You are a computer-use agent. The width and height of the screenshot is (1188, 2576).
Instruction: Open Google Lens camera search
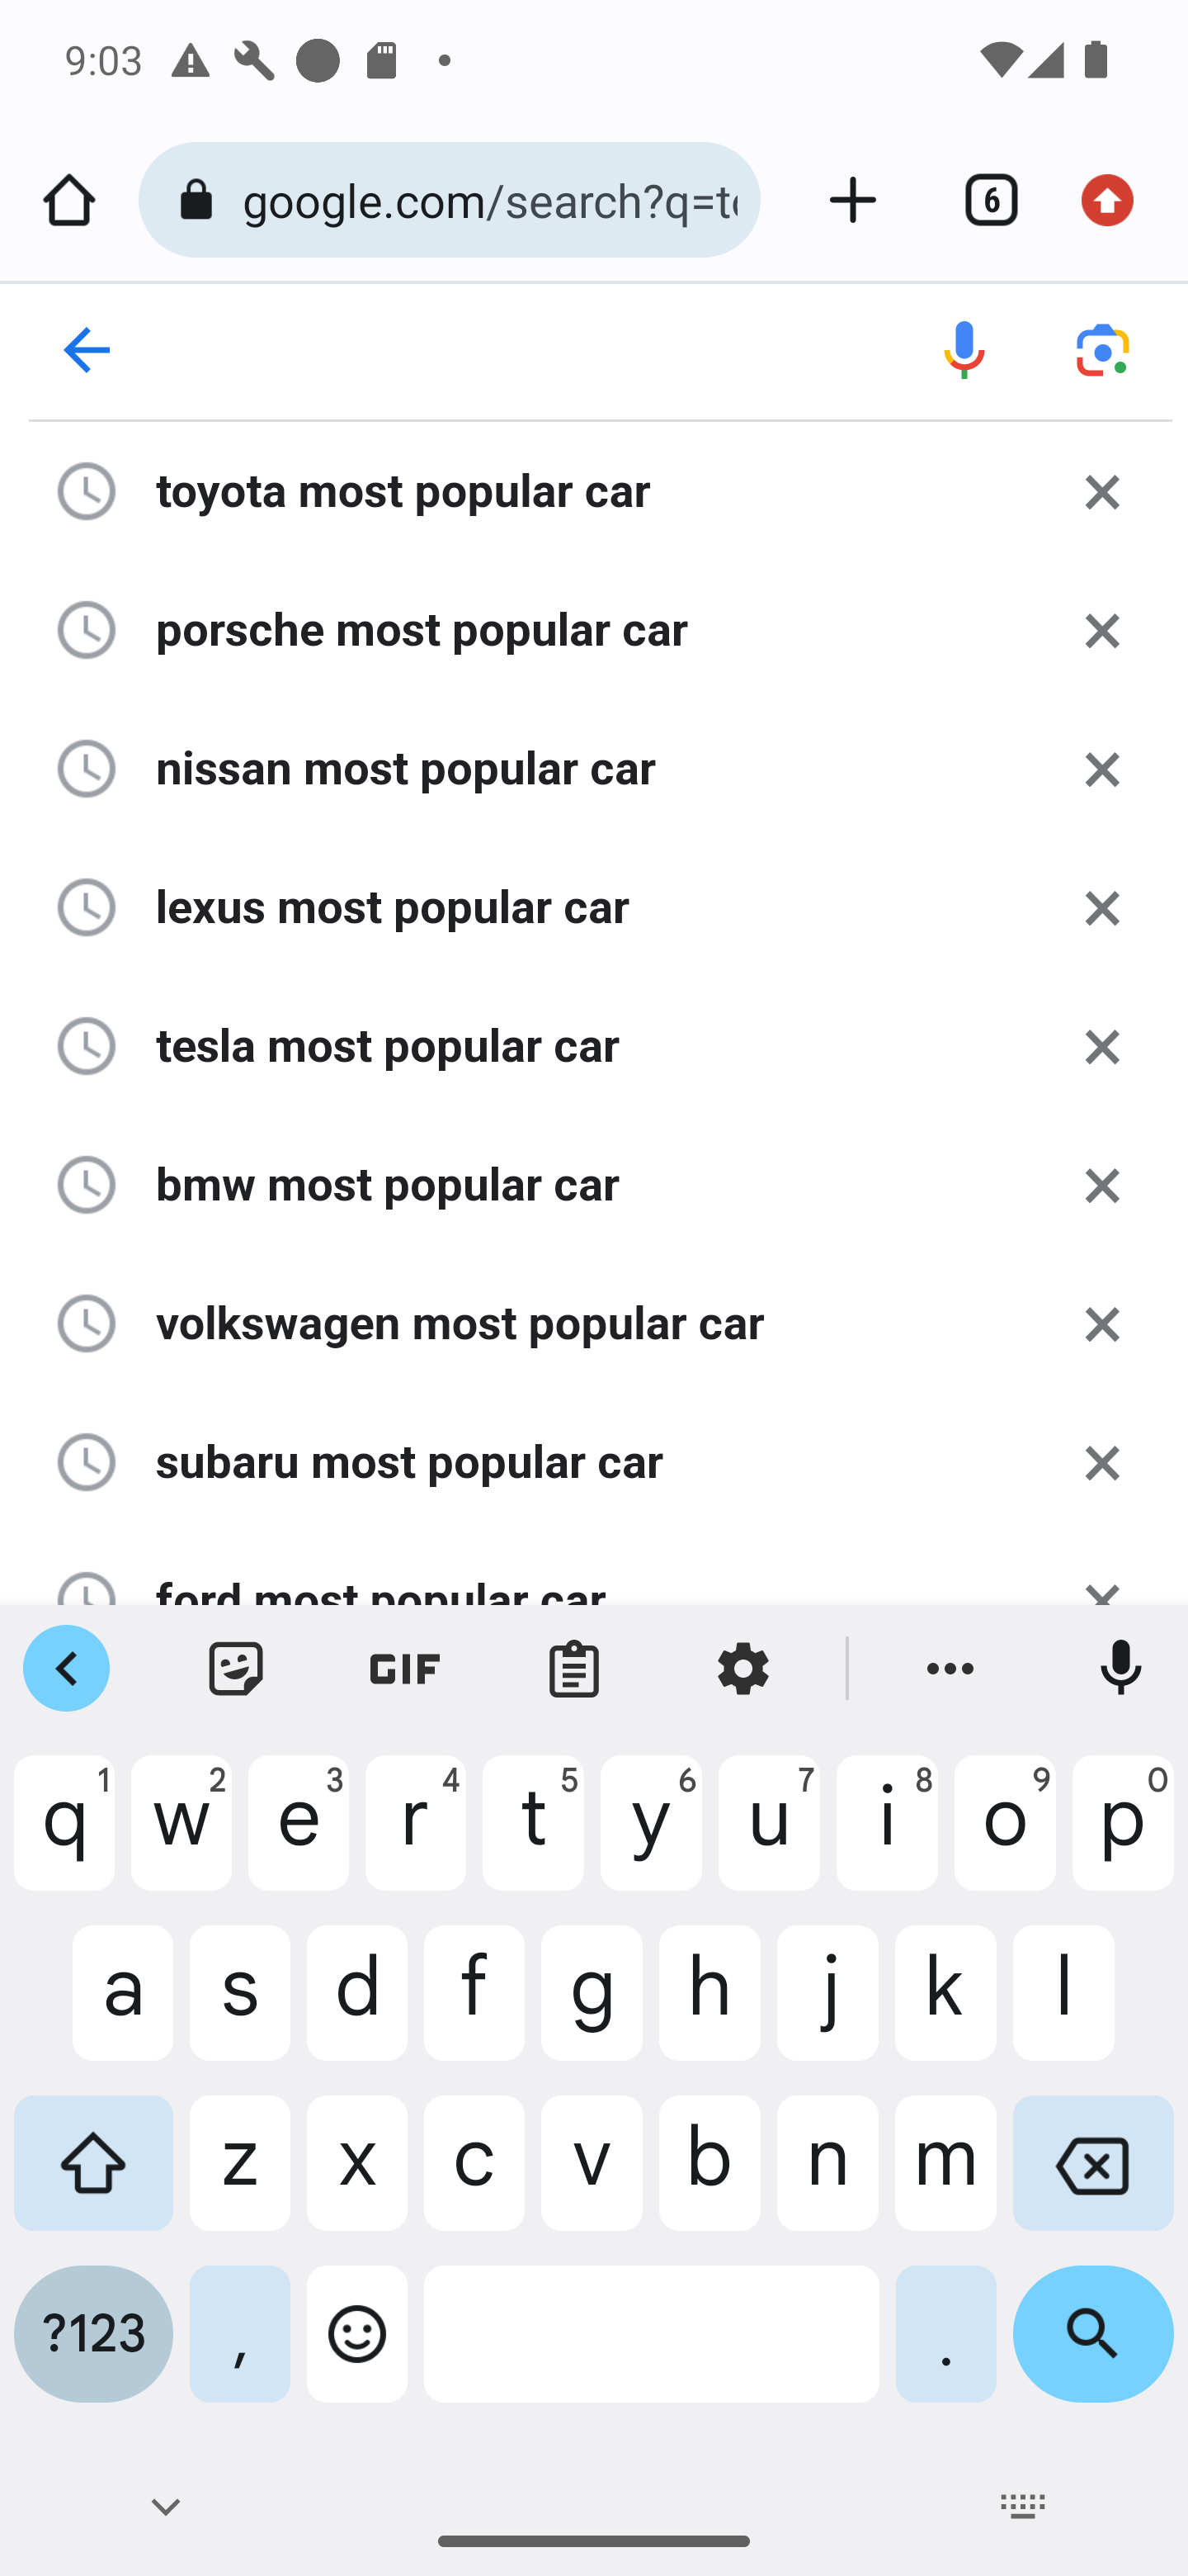coord(1103,350)
